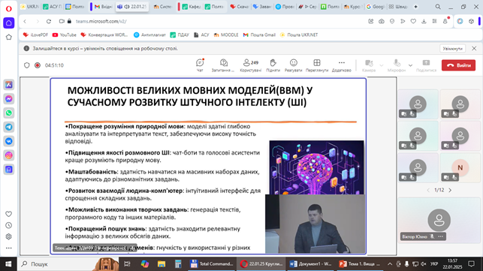
Task: Toggle the microphone on
Action: point(397,65)
